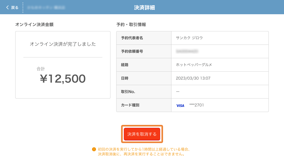Viewport: 284px width, 166px height.
Task: Click the カード種別 row label
Action: click(130, 105)
